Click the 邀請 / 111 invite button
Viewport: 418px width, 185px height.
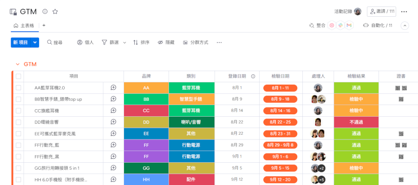[381, 12]
